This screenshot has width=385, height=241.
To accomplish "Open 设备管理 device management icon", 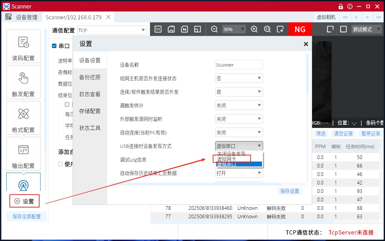I will pyautogui.click(x=8, y=17).
